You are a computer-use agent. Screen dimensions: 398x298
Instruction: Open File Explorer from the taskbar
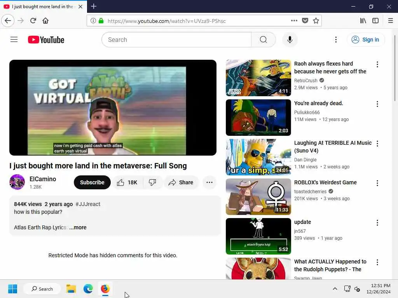(71, 289)
